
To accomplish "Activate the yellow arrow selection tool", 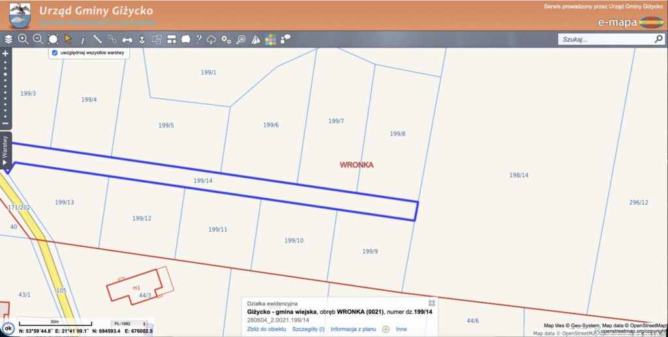I will [x=68, y=39].
